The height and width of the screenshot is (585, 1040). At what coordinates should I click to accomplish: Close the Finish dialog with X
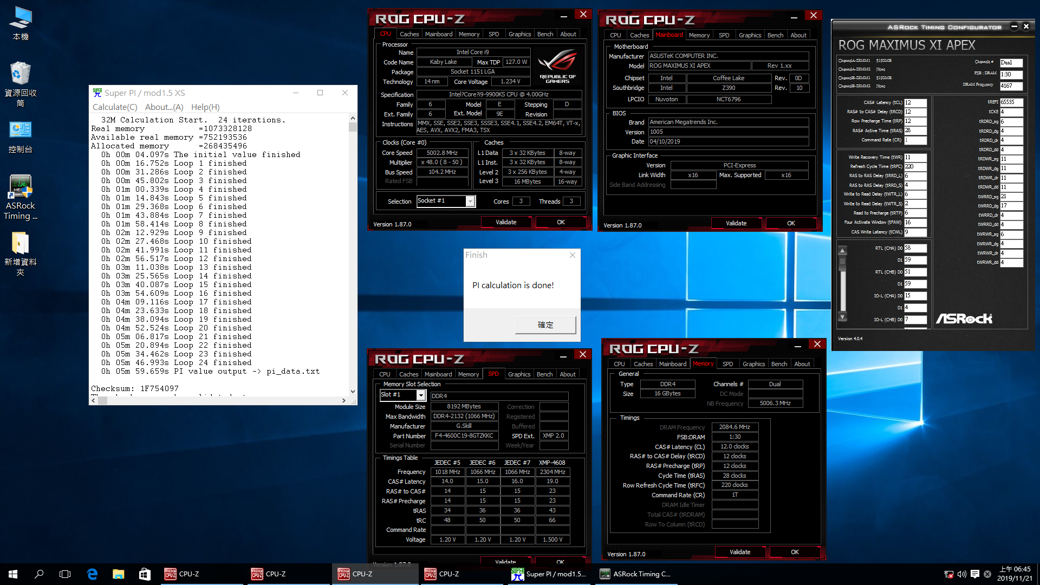tap(573, 255)
